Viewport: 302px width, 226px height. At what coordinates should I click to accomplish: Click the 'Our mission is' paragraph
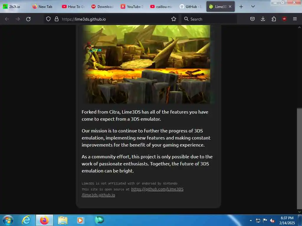pyautogui.click(x=146, y=138)
